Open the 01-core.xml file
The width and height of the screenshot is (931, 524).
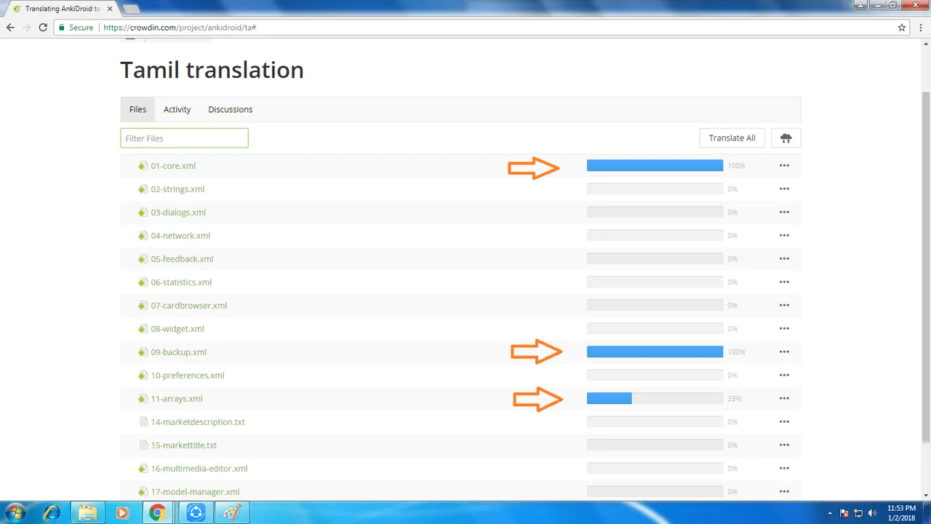click(x=173, y=166)
